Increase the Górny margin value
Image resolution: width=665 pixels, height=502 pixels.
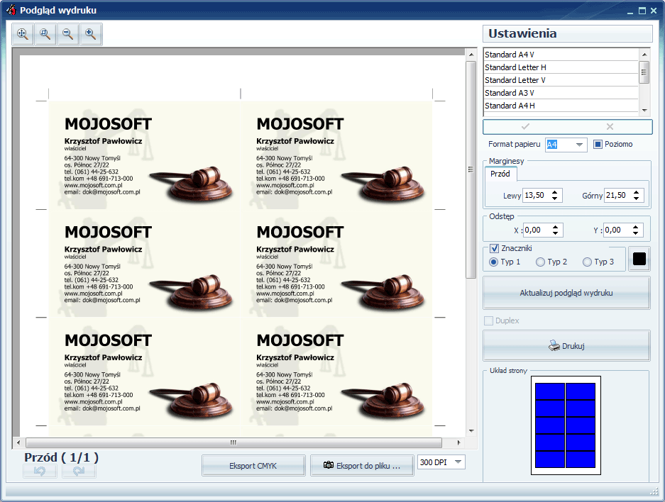pyautogui.click(x=636, y=192)
